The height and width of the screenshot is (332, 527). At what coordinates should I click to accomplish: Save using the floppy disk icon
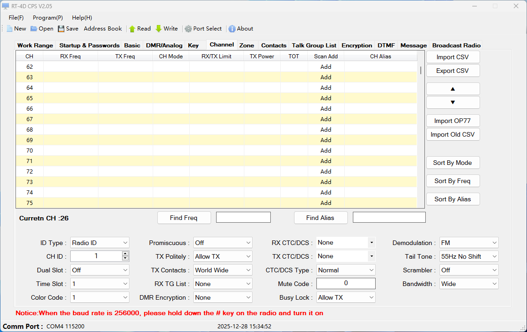(x=62, y=29)
